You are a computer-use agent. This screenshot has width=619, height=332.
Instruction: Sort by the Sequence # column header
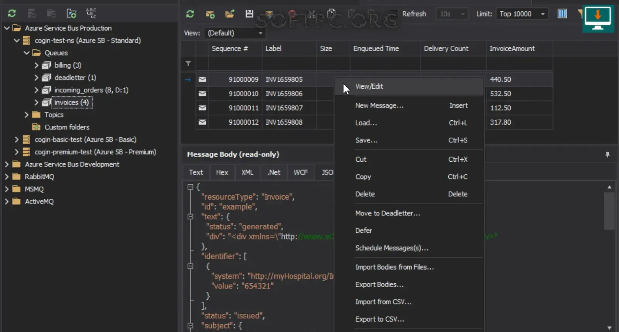click(235, 49)
